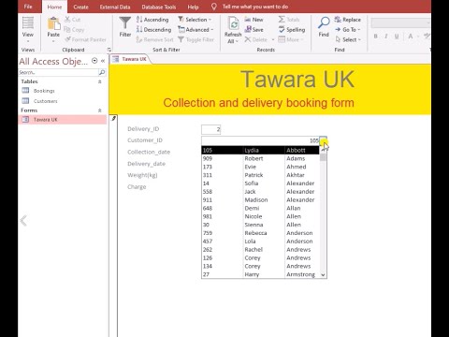Collapse the Forms group

click(100, 110)
